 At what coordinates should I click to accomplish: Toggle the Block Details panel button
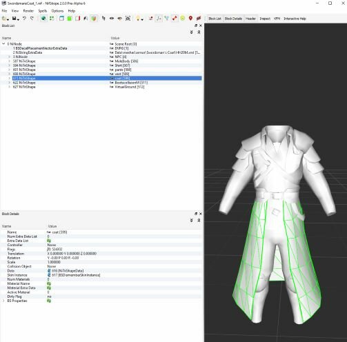(x=233, y=19)
